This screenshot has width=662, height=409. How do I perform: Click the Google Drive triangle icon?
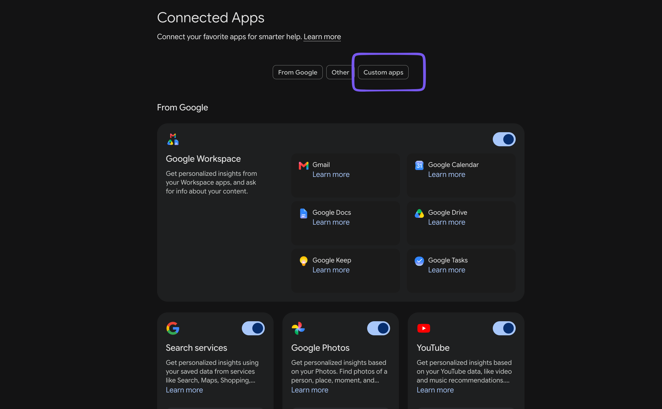point(419,213)
